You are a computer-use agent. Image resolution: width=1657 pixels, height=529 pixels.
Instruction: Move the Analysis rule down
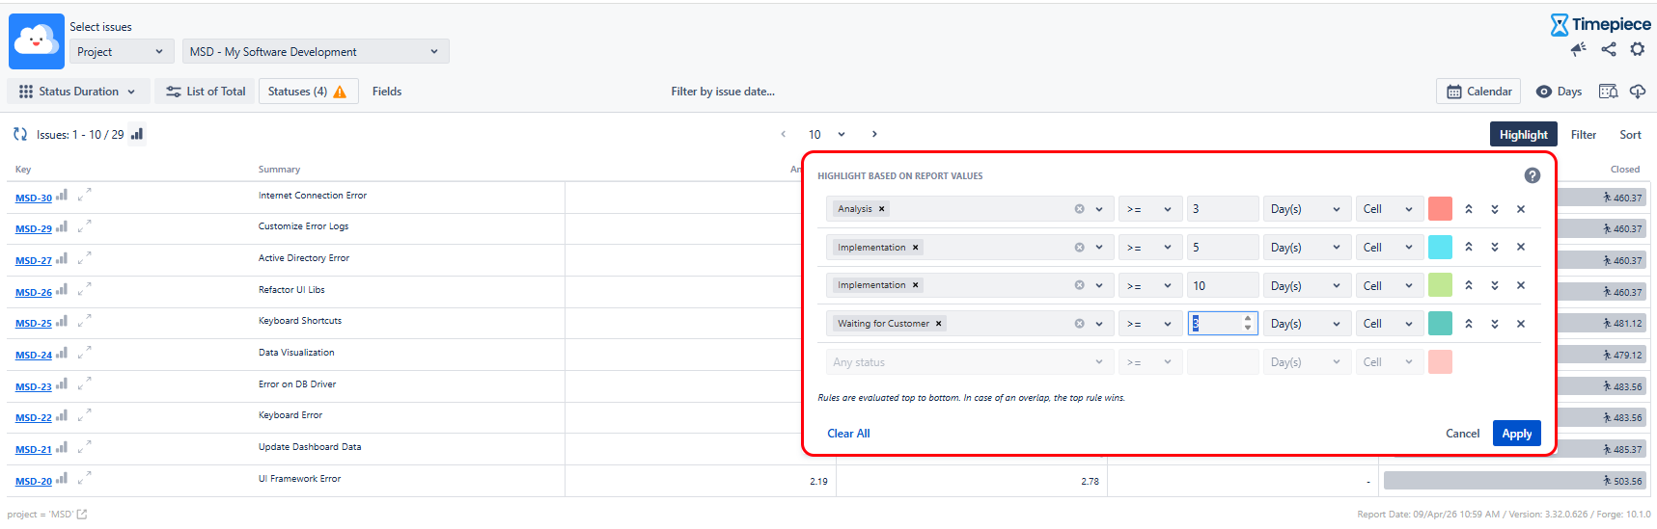[x=1495, y=209]
